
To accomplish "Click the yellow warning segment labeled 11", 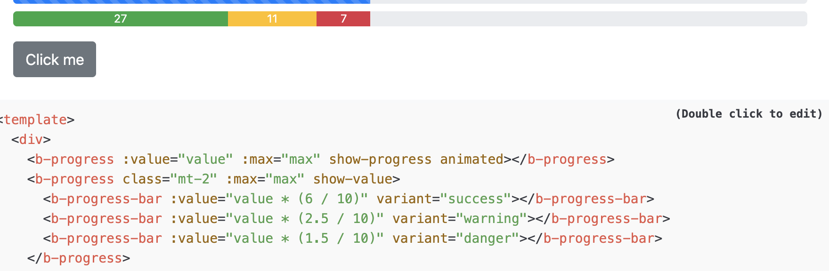I will click(x=272, y=19).
